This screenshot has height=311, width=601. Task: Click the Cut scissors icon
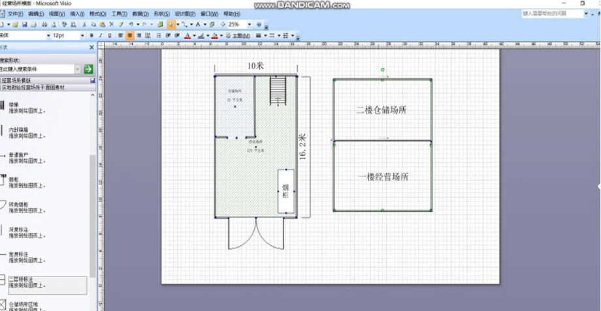(x=84, y=25)
